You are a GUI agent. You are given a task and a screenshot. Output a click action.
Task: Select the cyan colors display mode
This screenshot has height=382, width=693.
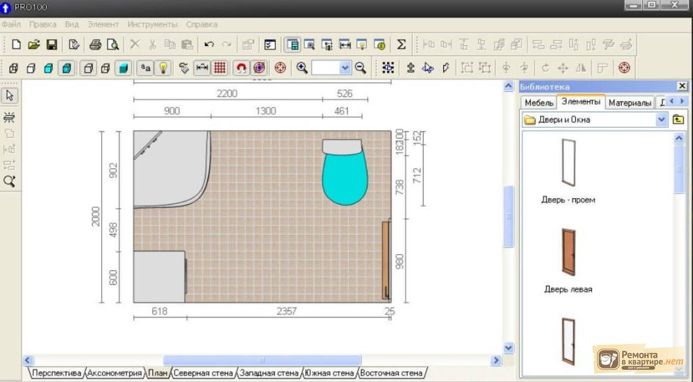pyautogui.click(x=49, y=68)
